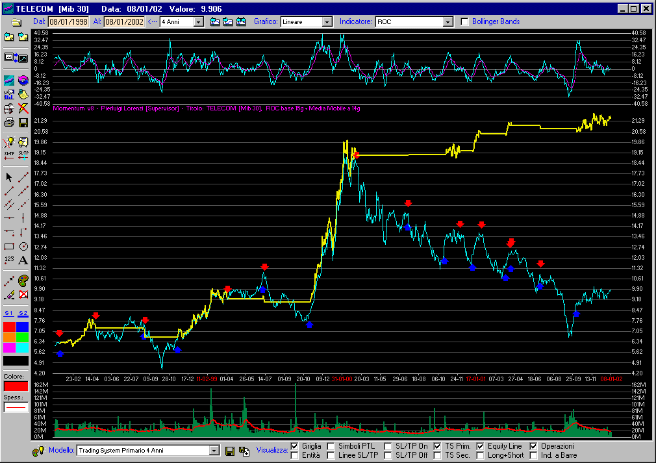Click the 'Dal' start date field
This screenshot has height=463, width=656.
point(68,21)
